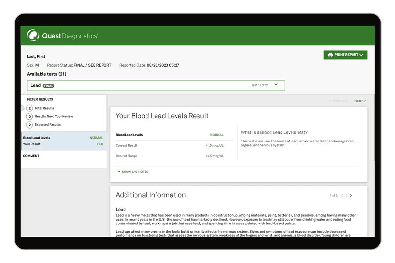Screen dimensions: 395x263
Task: Go to next Additional Information page arrow
Action: pos(351,196)
